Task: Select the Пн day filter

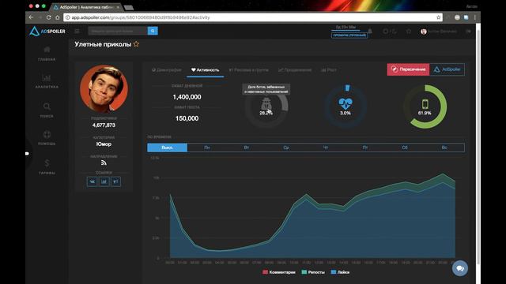Action: point(207,148)
